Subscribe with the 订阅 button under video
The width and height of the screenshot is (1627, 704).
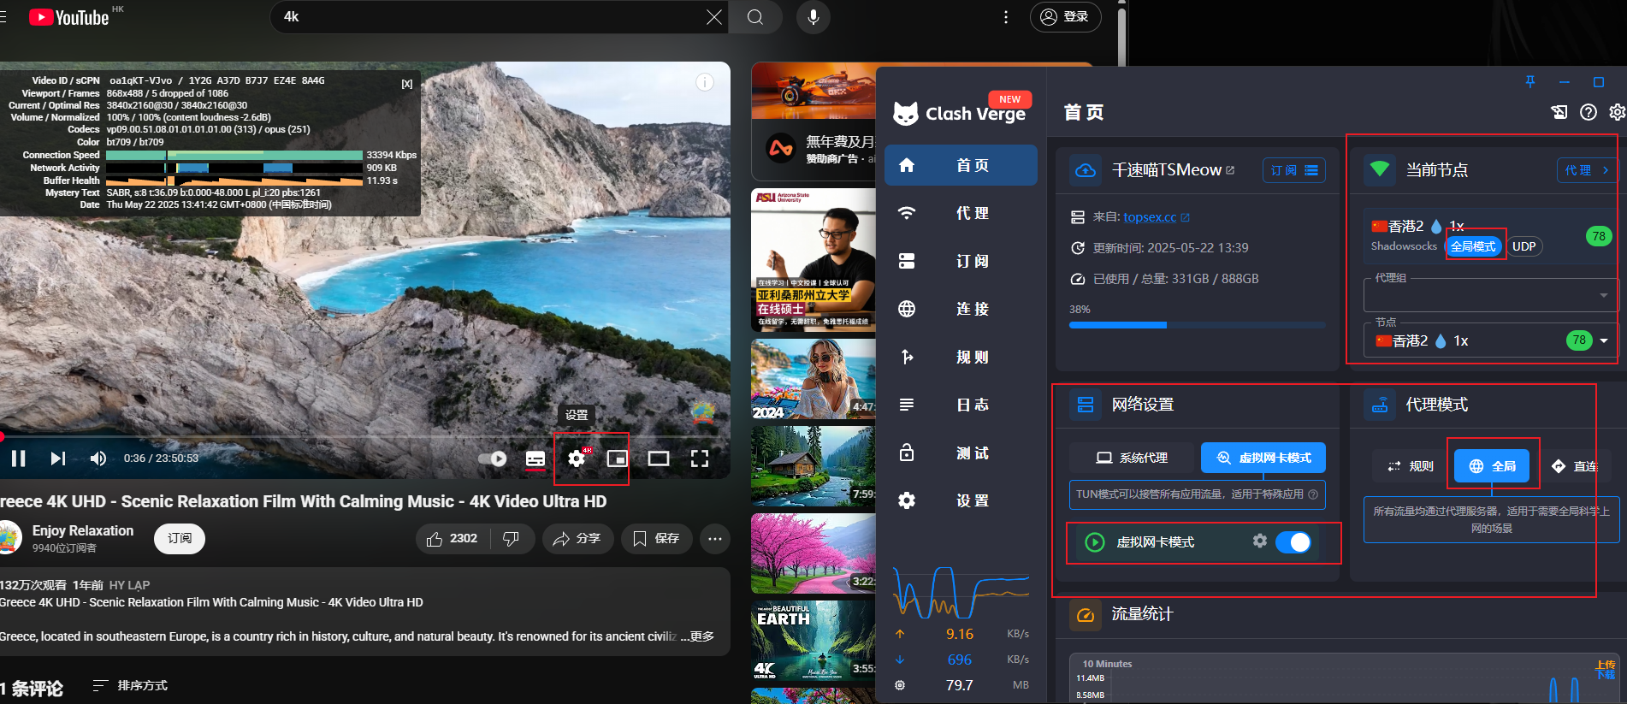[180, 538]
